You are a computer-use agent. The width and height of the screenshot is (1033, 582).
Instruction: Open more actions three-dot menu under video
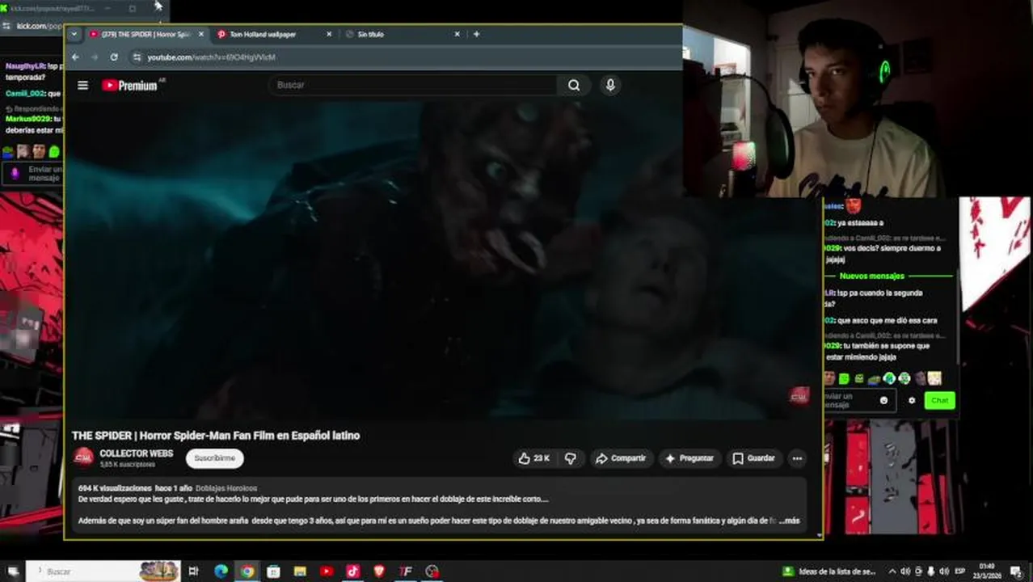(x=797, y=458)
